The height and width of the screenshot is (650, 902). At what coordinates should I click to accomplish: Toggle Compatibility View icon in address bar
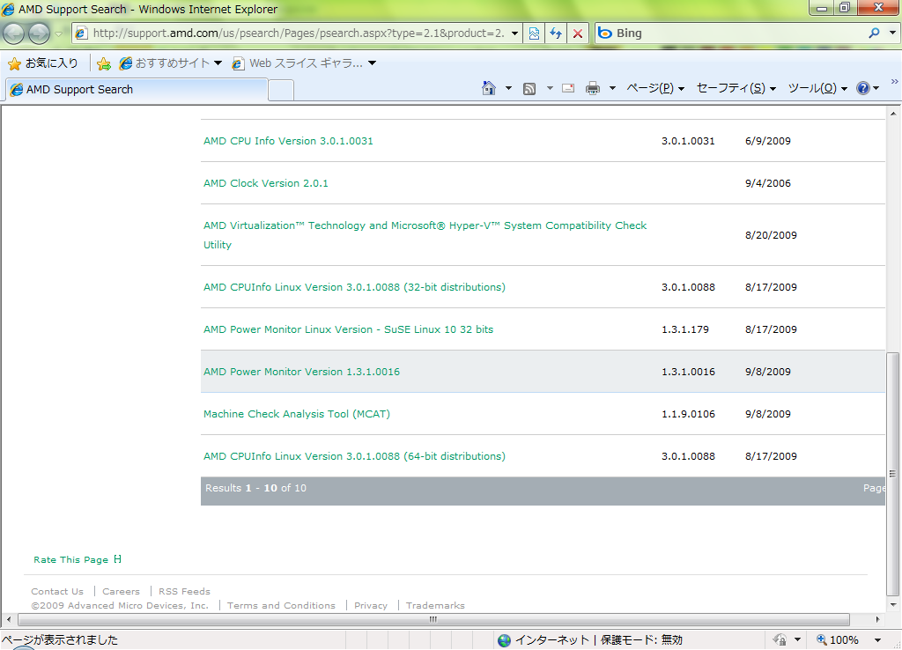pyautogui.click(x=534, y=33)
